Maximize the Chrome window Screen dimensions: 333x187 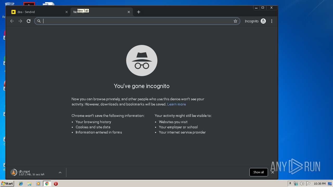[x=263, y=8]
